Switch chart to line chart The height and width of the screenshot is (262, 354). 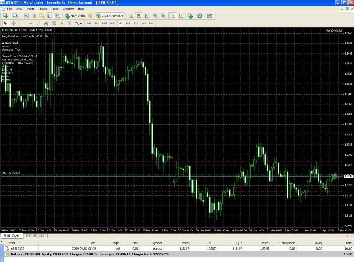(146, 16)
